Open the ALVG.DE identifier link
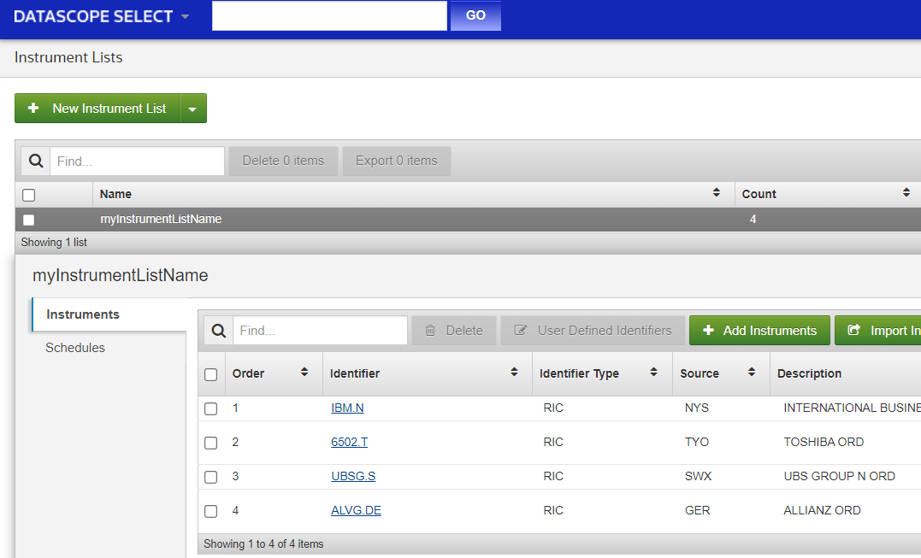 coord(356,510)
